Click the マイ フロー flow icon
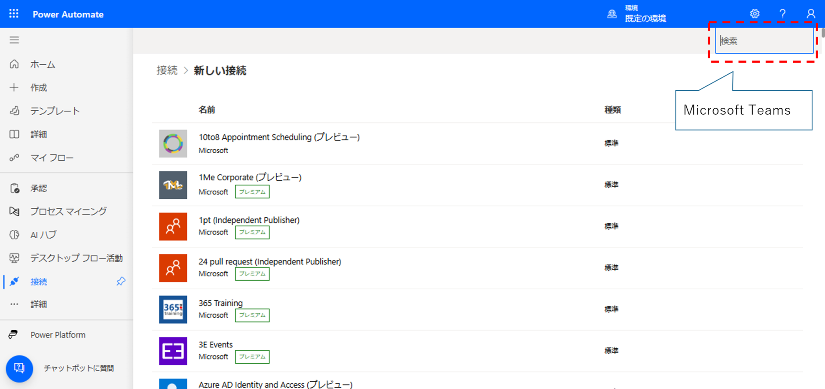Viewport: 825px width, 389px height. point(14,158)
